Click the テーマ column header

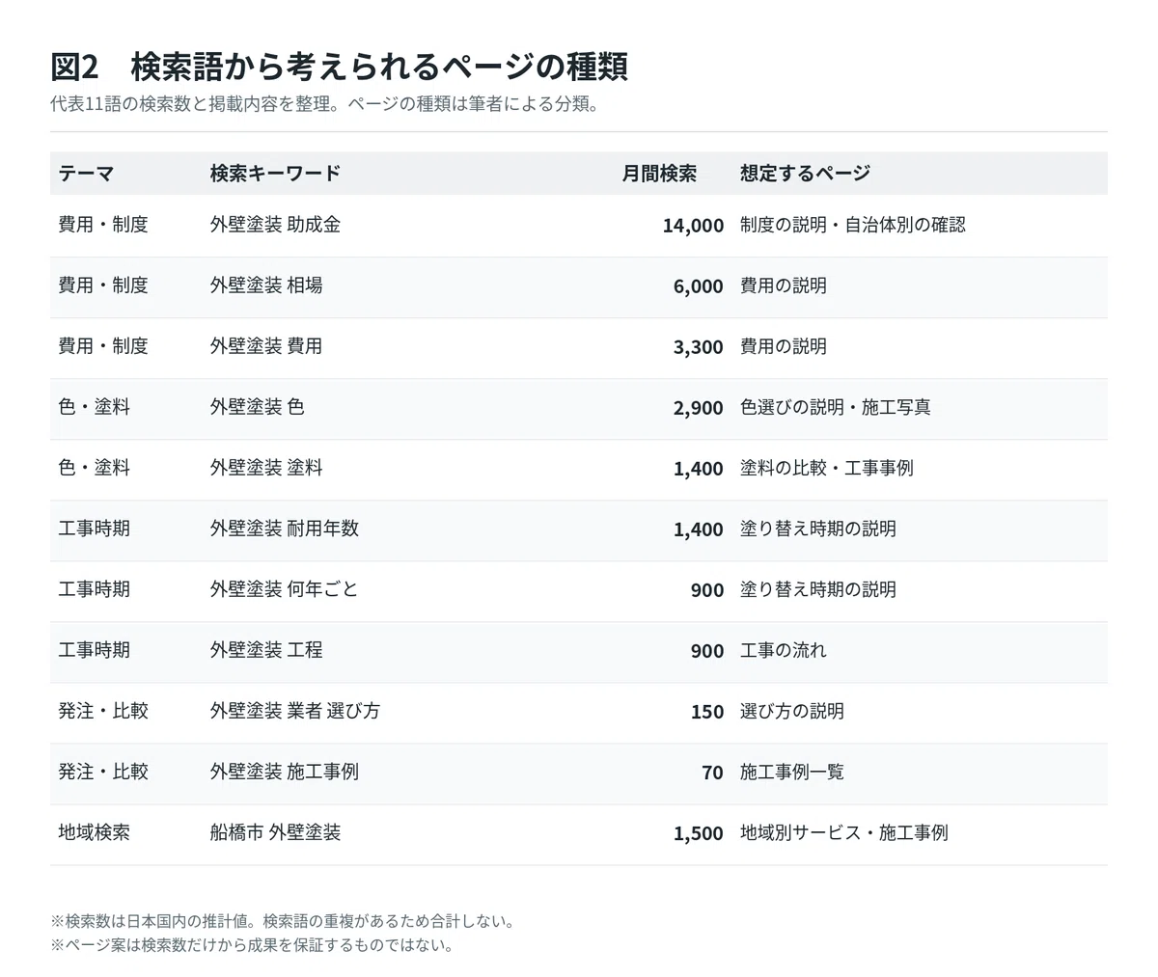tap(86, 174)
